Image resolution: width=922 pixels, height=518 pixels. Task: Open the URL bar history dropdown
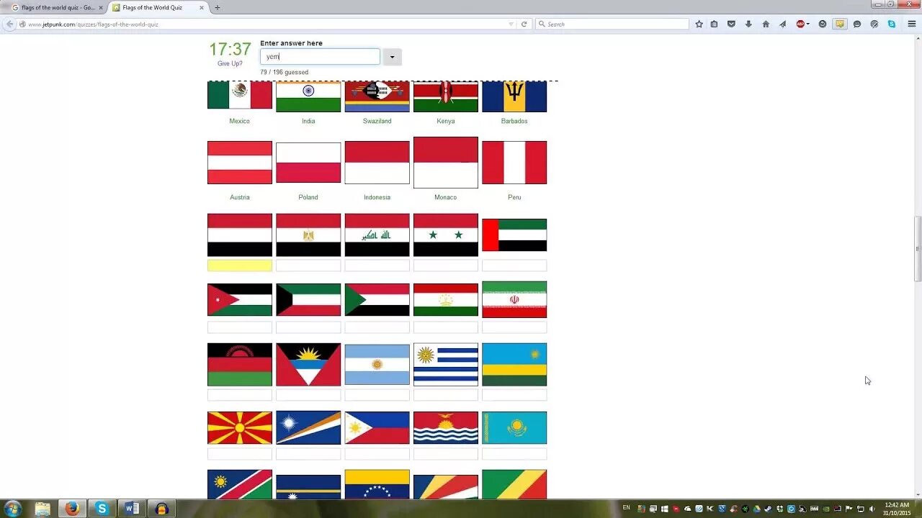point(511,24)
